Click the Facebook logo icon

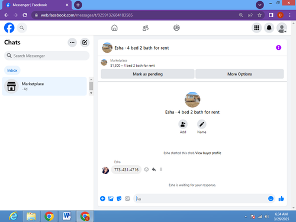pos(9,28)
